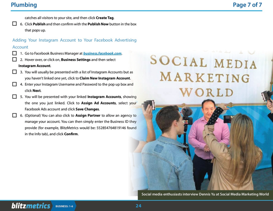This screenshot has height=211, width=273.
Task: Click the Plumbing page heading
Action: [24, 5]
